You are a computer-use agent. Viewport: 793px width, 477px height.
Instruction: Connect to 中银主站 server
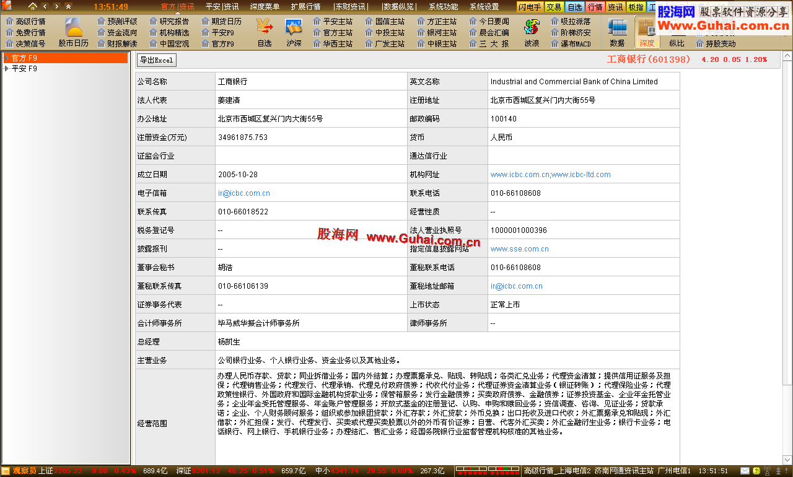click(437, 43)
